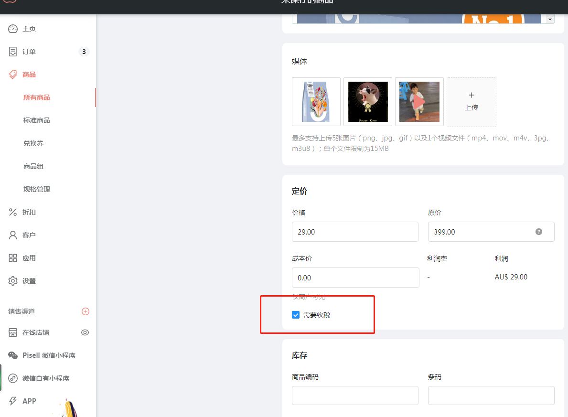
Task: Click the 销售渠道 section heading
Action: [x=21, y=311]
